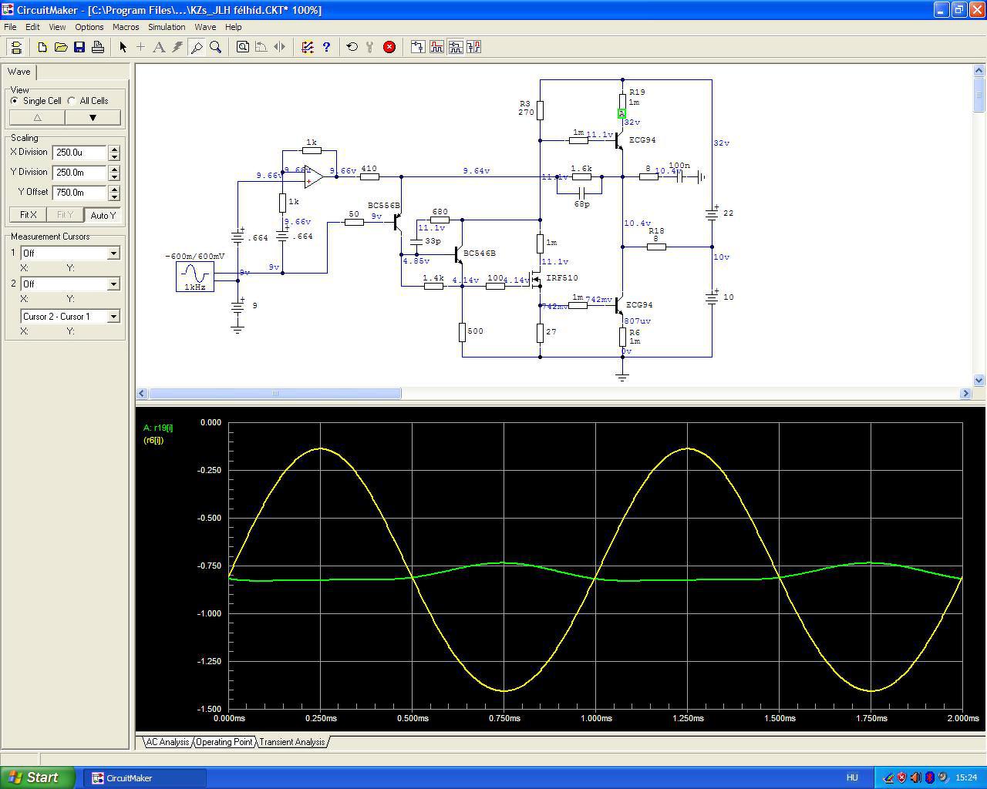This screenshot has height=789, width=987.
Task: Expand the Cursor 1 measurement dropdown
Action: [x=113, y=253]
